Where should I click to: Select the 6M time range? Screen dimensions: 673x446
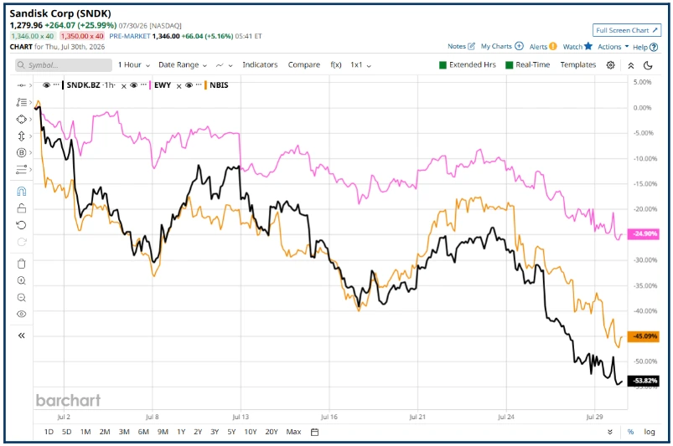[143, 432]
